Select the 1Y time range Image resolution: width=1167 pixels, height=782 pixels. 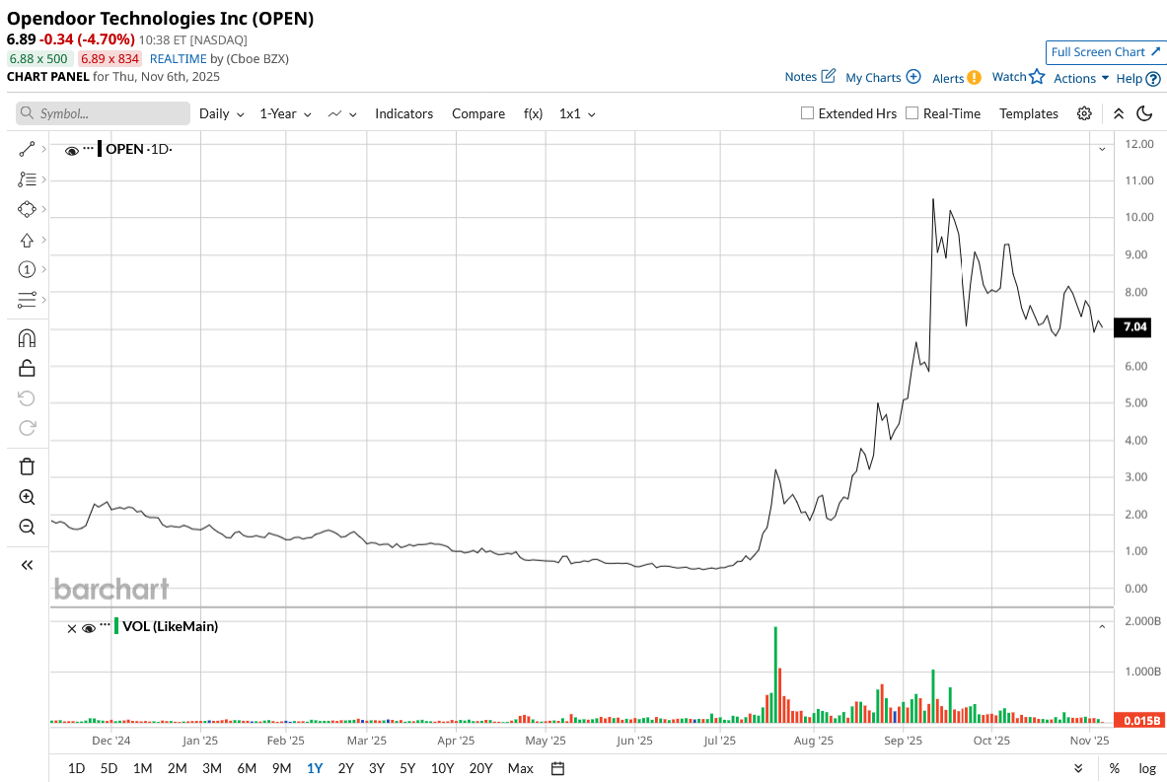[x=315, y=768]
